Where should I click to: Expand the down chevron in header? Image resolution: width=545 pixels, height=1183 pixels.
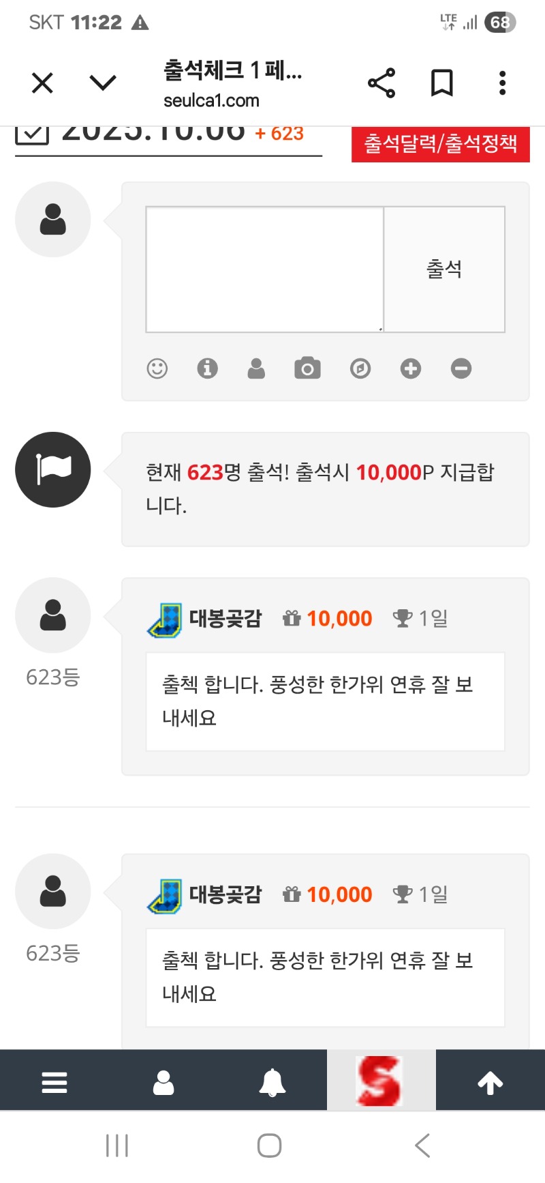coord(103,83)
